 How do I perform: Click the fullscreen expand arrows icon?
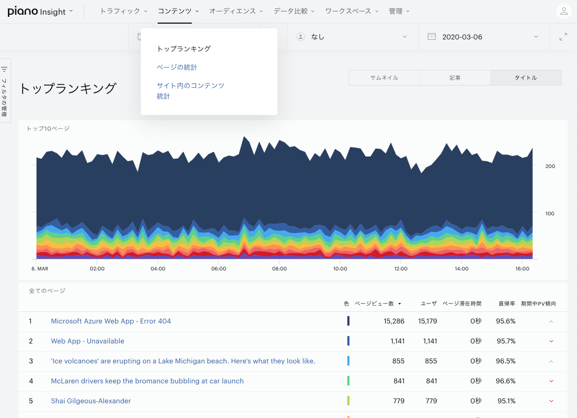tap(563, 37)
